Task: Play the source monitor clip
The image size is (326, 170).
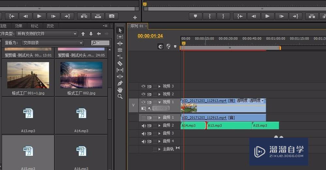Action: click(x=39, y=16)
